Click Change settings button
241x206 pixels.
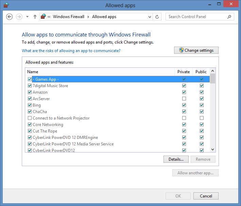pos(196,50)
